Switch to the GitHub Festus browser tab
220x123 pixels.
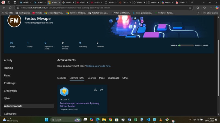(x=111, y=2)
